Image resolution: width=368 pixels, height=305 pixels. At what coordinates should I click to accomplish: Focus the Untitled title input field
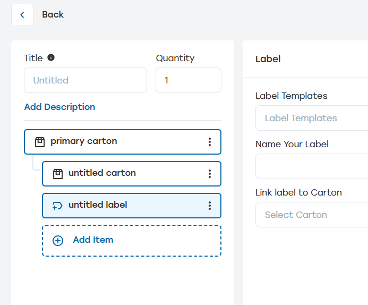[85, 80]
